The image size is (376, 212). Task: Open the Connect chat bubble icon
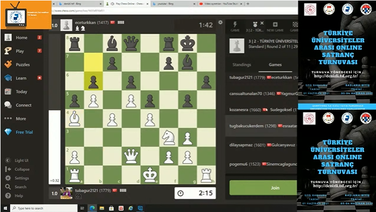[x=8, y=105]
